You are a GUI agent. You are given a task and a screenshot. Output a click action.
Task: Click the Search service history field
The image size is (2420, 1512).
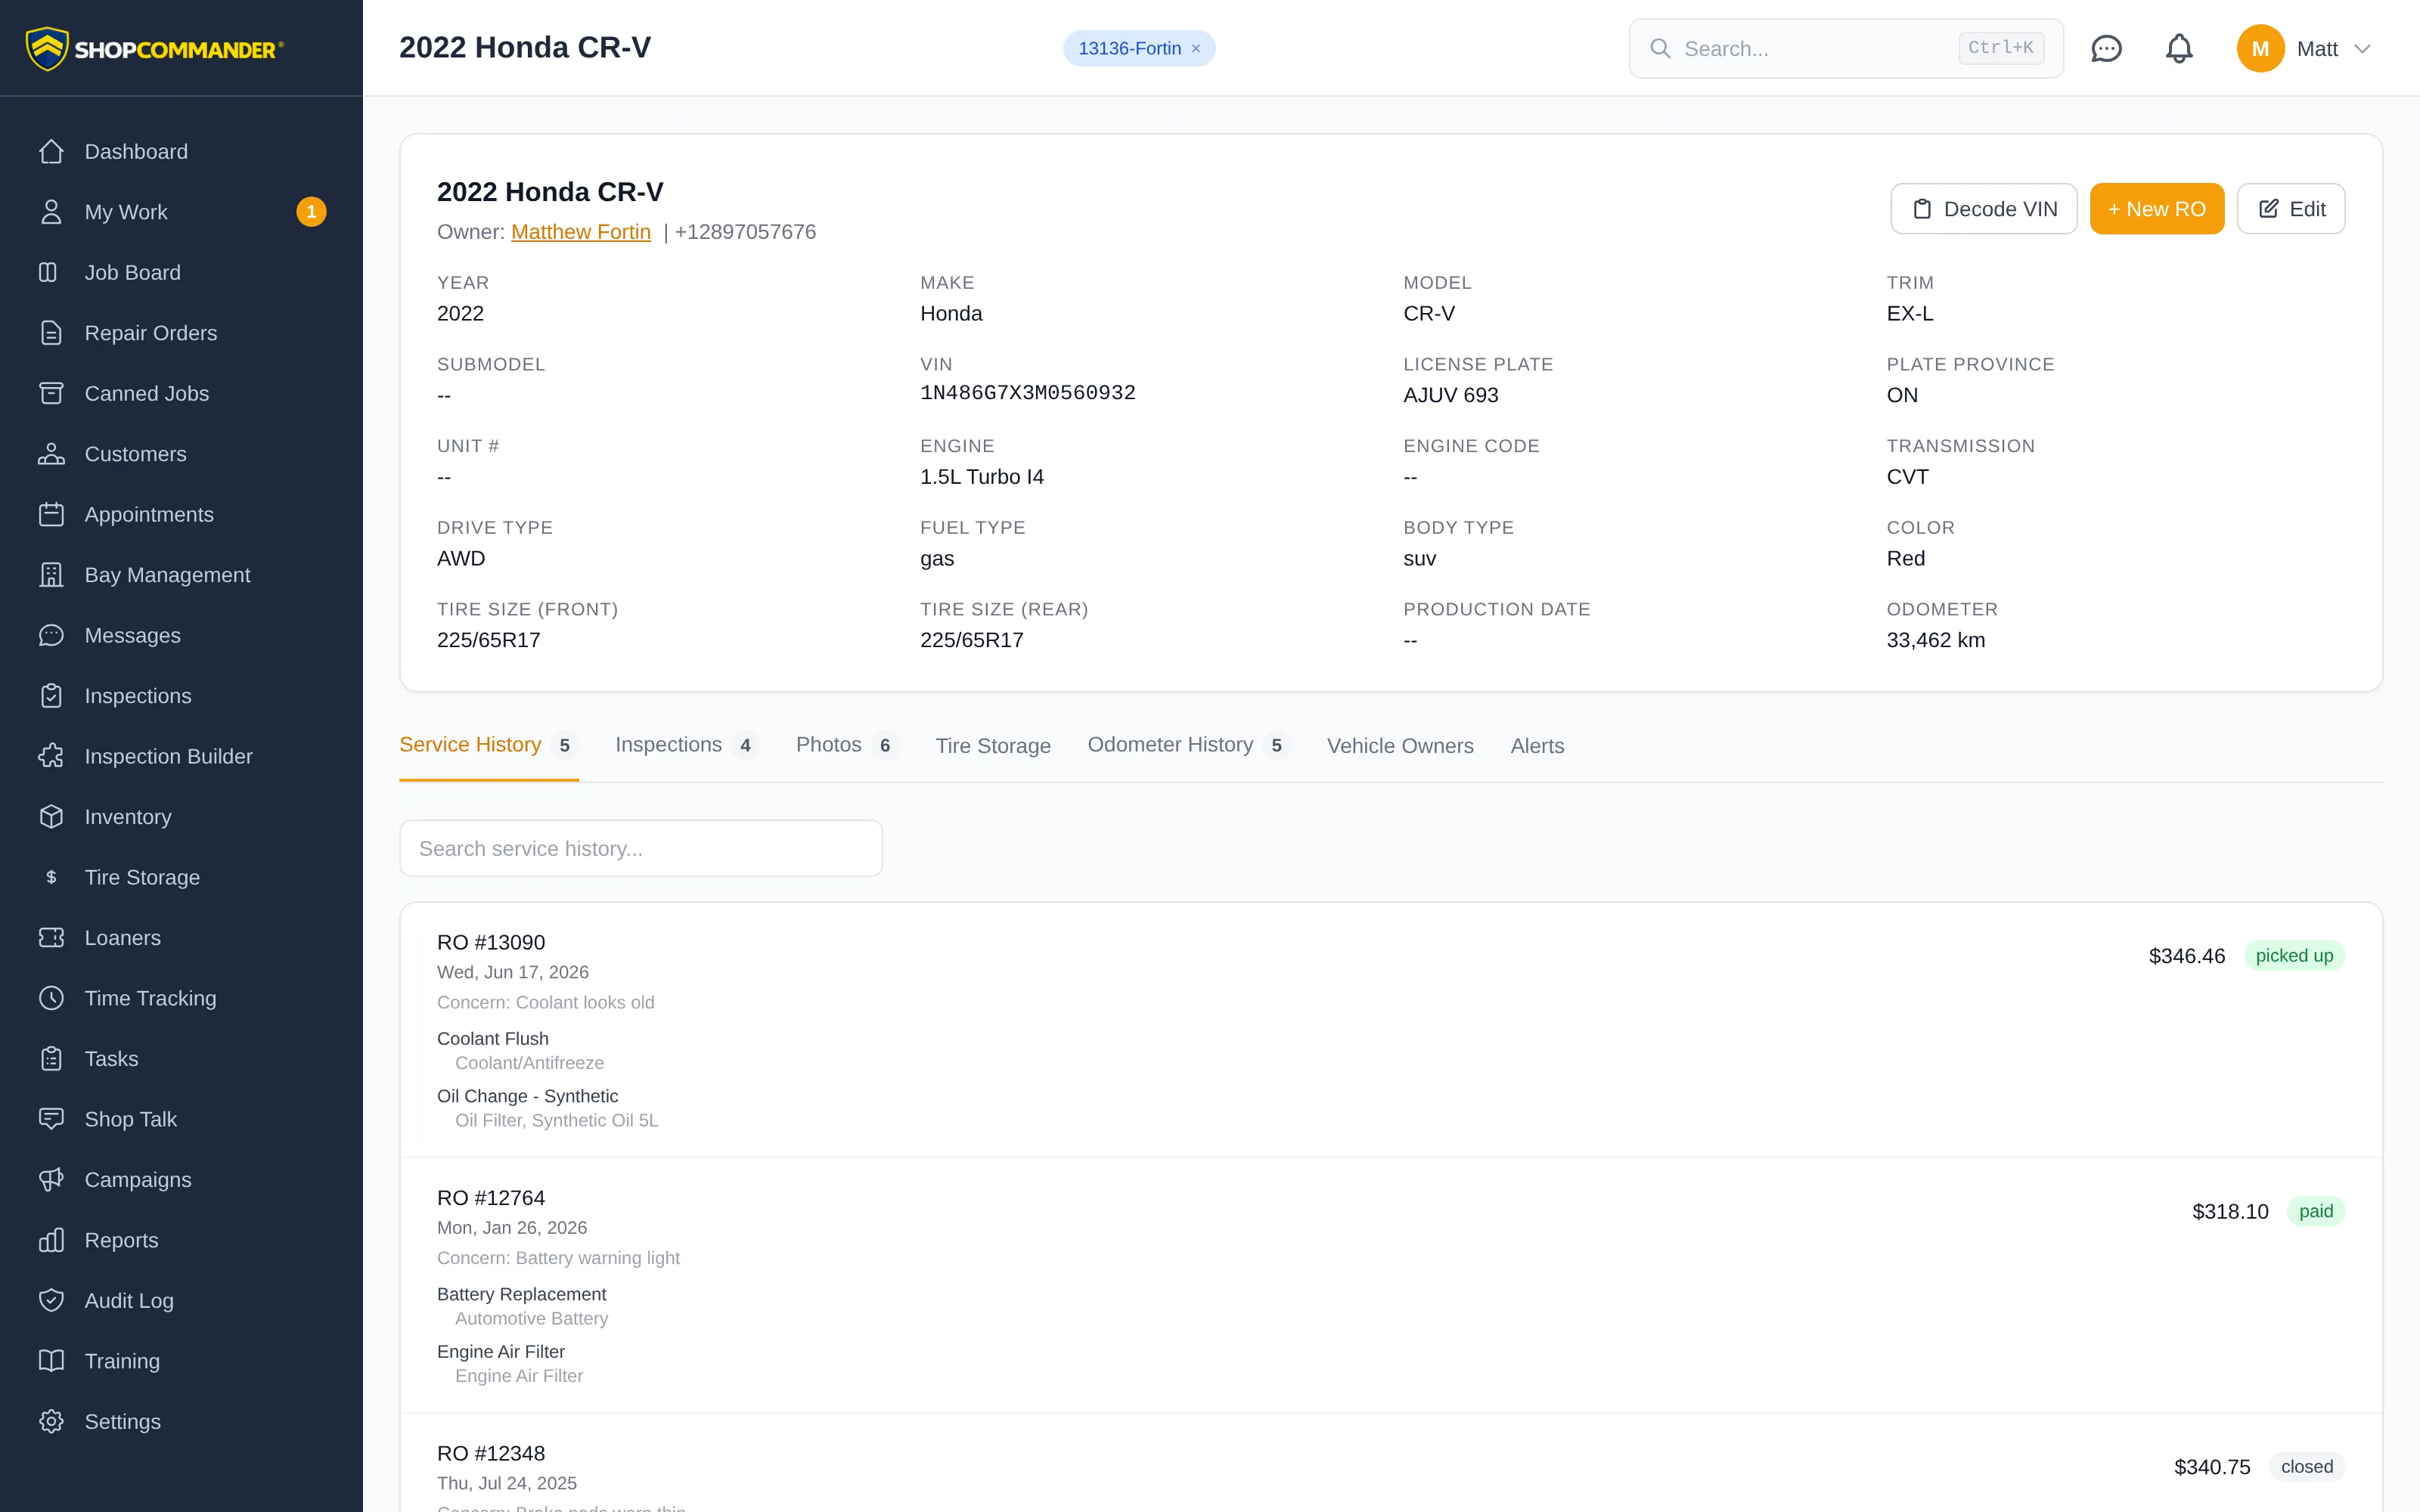click(641, 848)
